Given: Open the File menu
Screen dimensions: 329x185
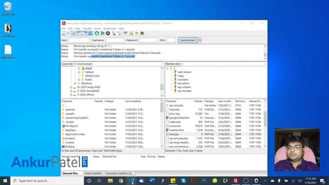Looking at the screenshot, I should click(64, 28).
